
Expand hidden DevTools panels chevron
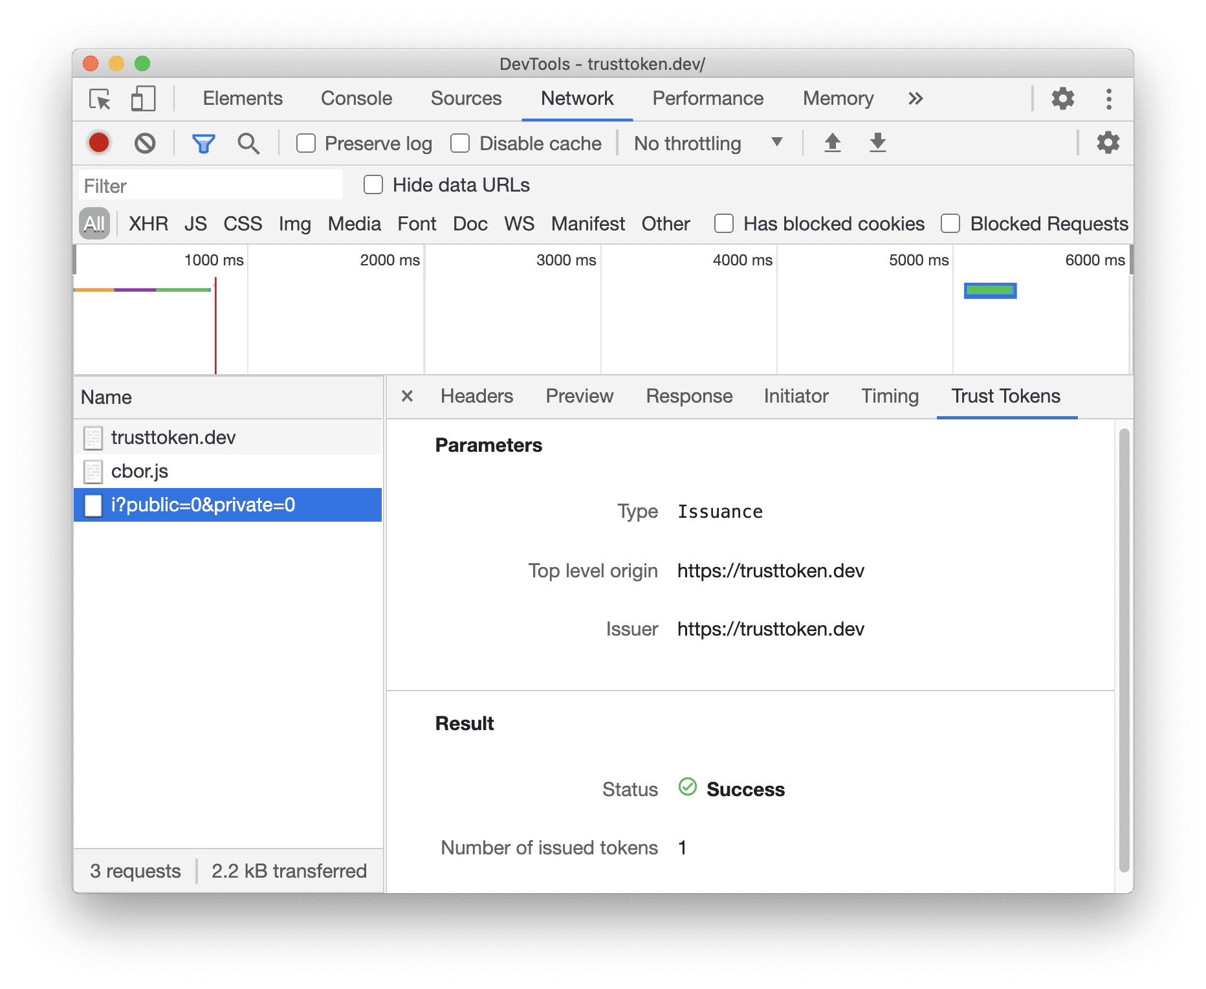point(915,98)
